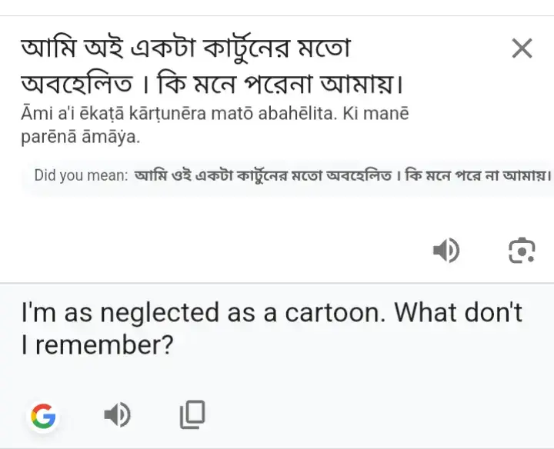Viewport: 554px width, 449px height.
Task: Tap the second line of Bengali source text
Action: point(212,84)
